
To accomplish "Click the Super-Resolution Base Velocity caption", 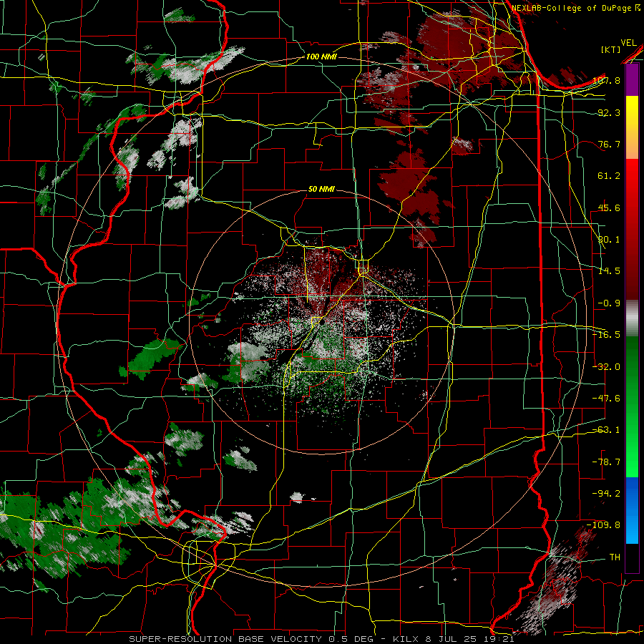I will [x=321, y=639].
